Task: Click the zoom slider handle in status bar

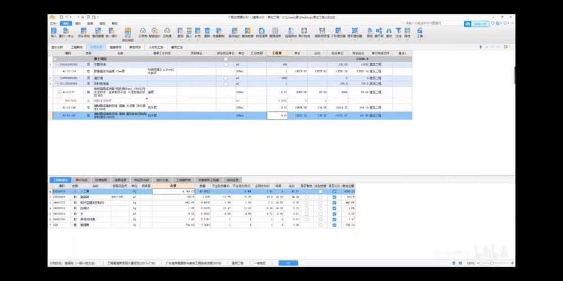Action: (491, 263)
